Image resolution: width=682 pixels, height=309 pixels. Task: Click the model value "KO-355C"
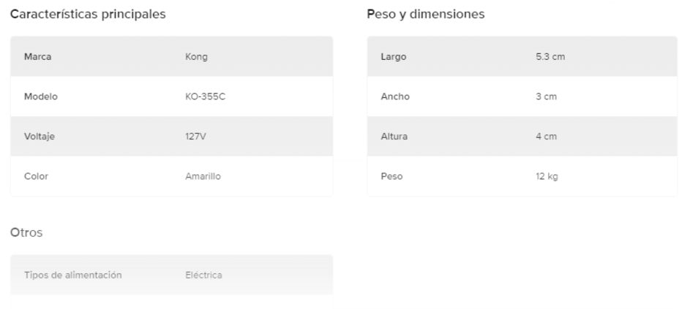206,96
